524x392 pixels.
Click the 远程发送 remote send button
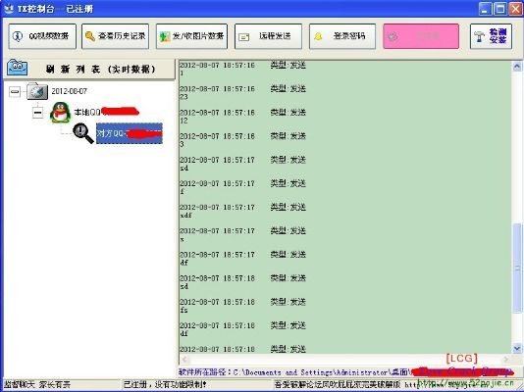(x=268, y=36)
